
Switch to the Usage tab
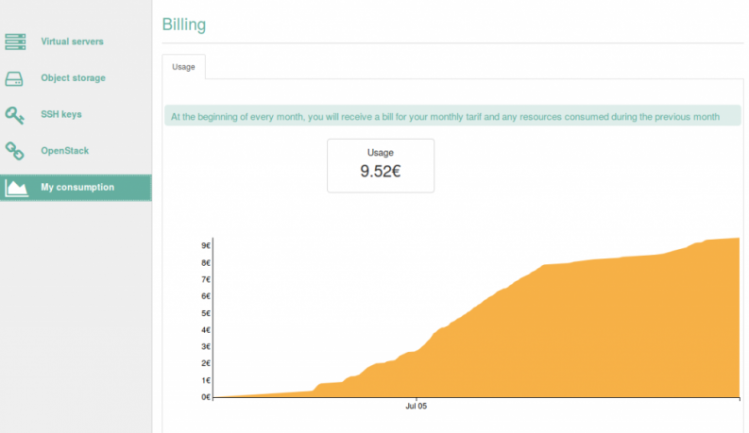pyautogui.click(x=183, y=67)
